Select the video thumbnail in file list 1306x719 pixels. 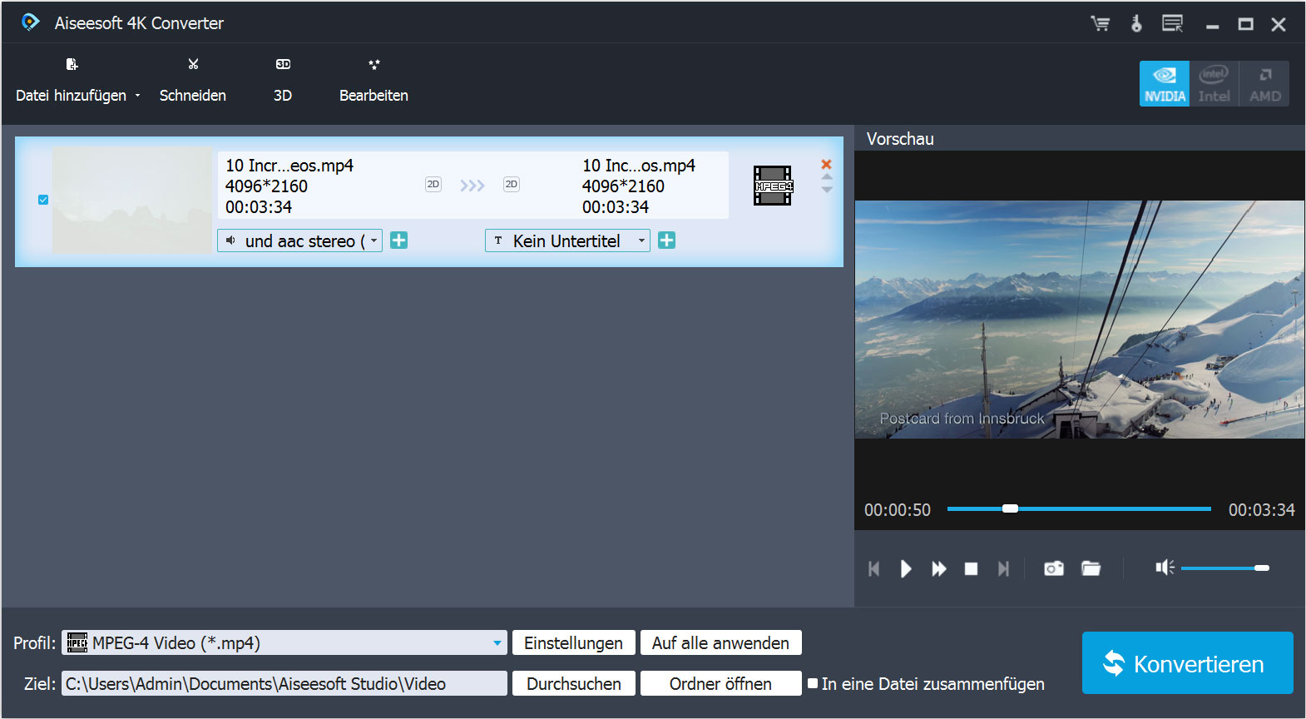pos(132,200)
